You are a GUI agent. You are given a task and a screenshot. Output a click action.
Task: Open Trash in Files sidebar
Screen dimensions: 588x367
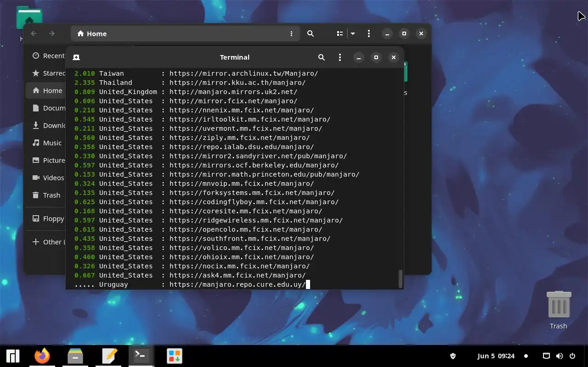(x=46, y=195)
